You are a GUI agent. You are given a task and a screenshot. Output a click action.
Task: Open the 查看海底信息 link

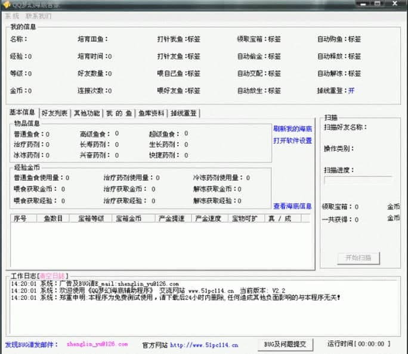(292, 206)
